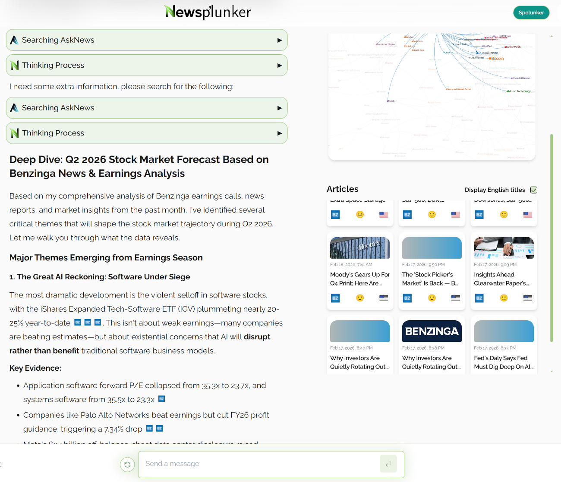Click the US flag on the Moody's card

tap(384, 298)
